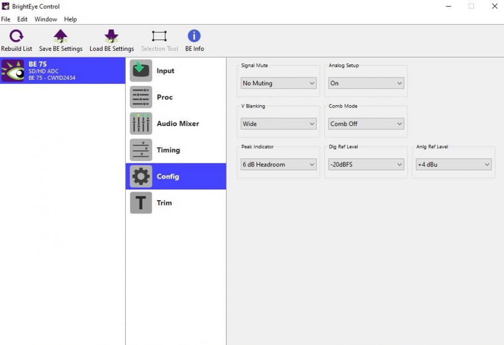Open the Window menu
504x345 pixels.
(x=46, y=19)
